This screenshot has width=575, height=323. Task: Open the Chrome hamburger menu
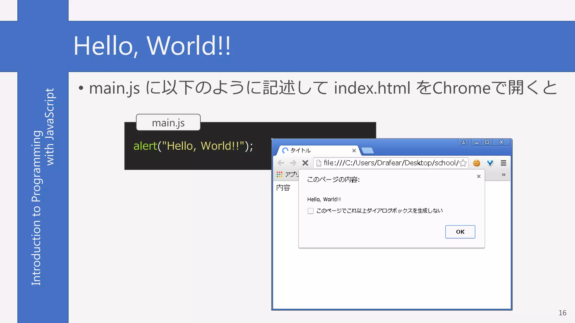click(503, 163)
